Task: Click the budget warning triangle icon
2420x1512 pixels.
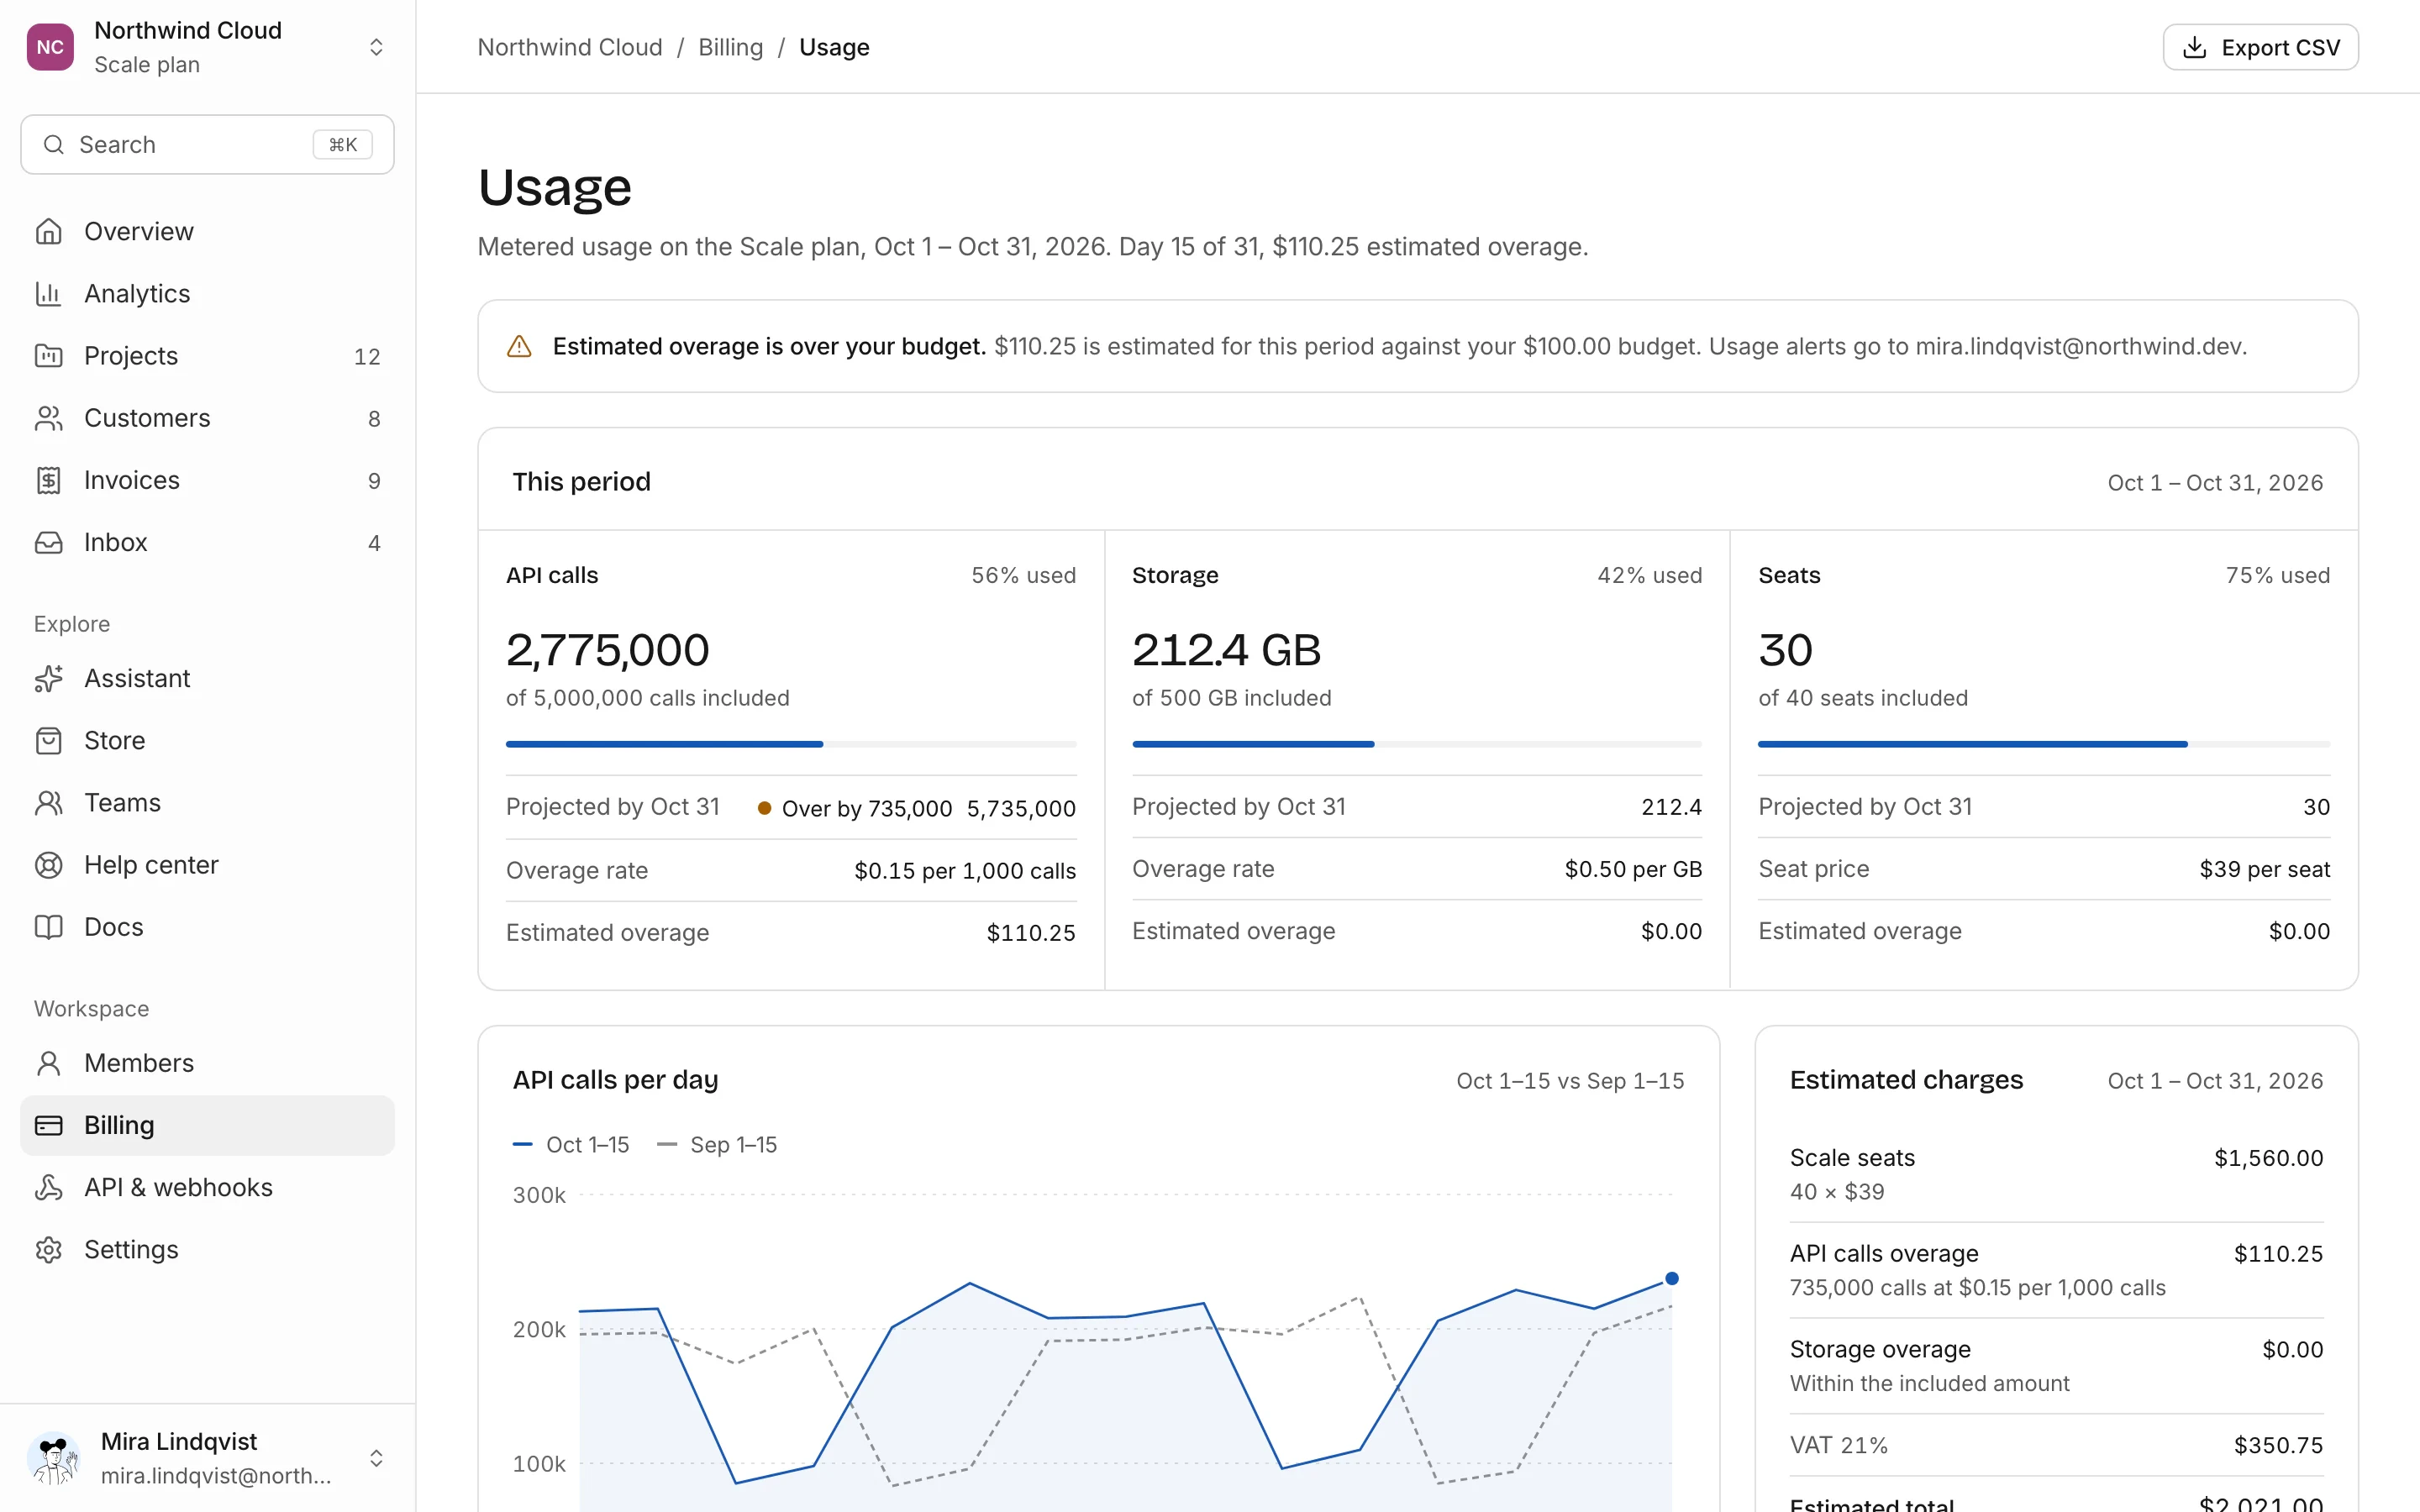Action: (519, 346)
